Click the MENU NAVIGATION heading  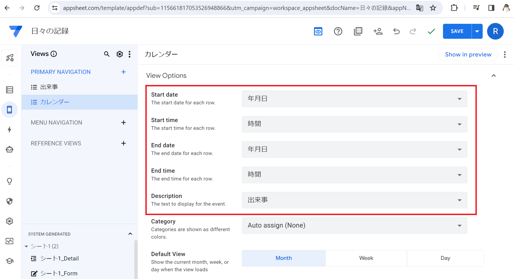pos(57,123)
